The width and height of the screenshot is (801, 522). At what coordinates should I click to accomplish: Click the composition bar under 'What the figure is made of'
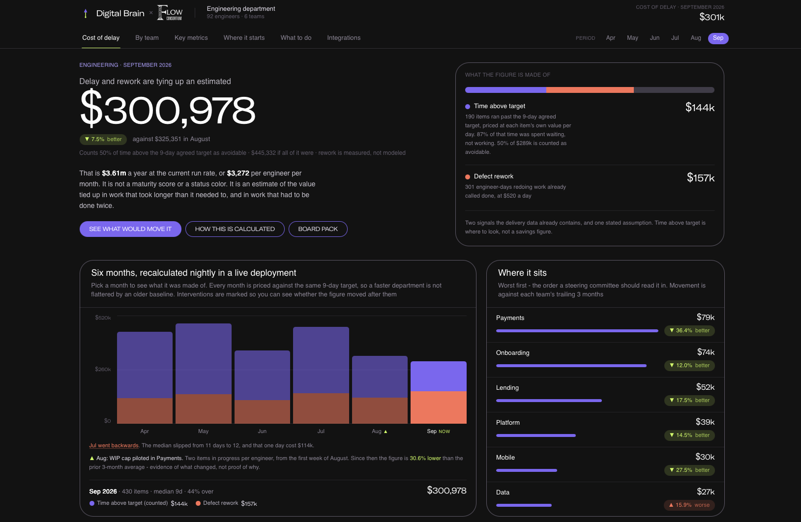590,90
